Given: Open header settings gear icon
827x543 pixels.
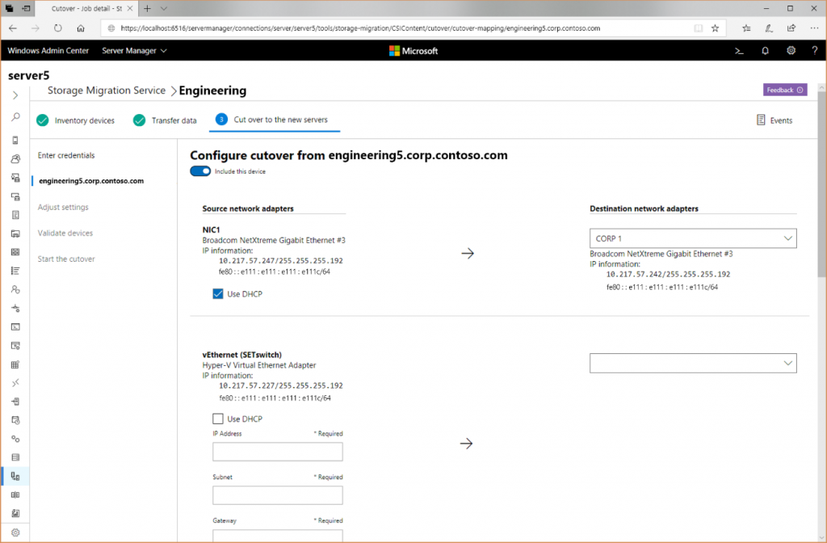Looking at the screenshot, I should tap(791, 51).
